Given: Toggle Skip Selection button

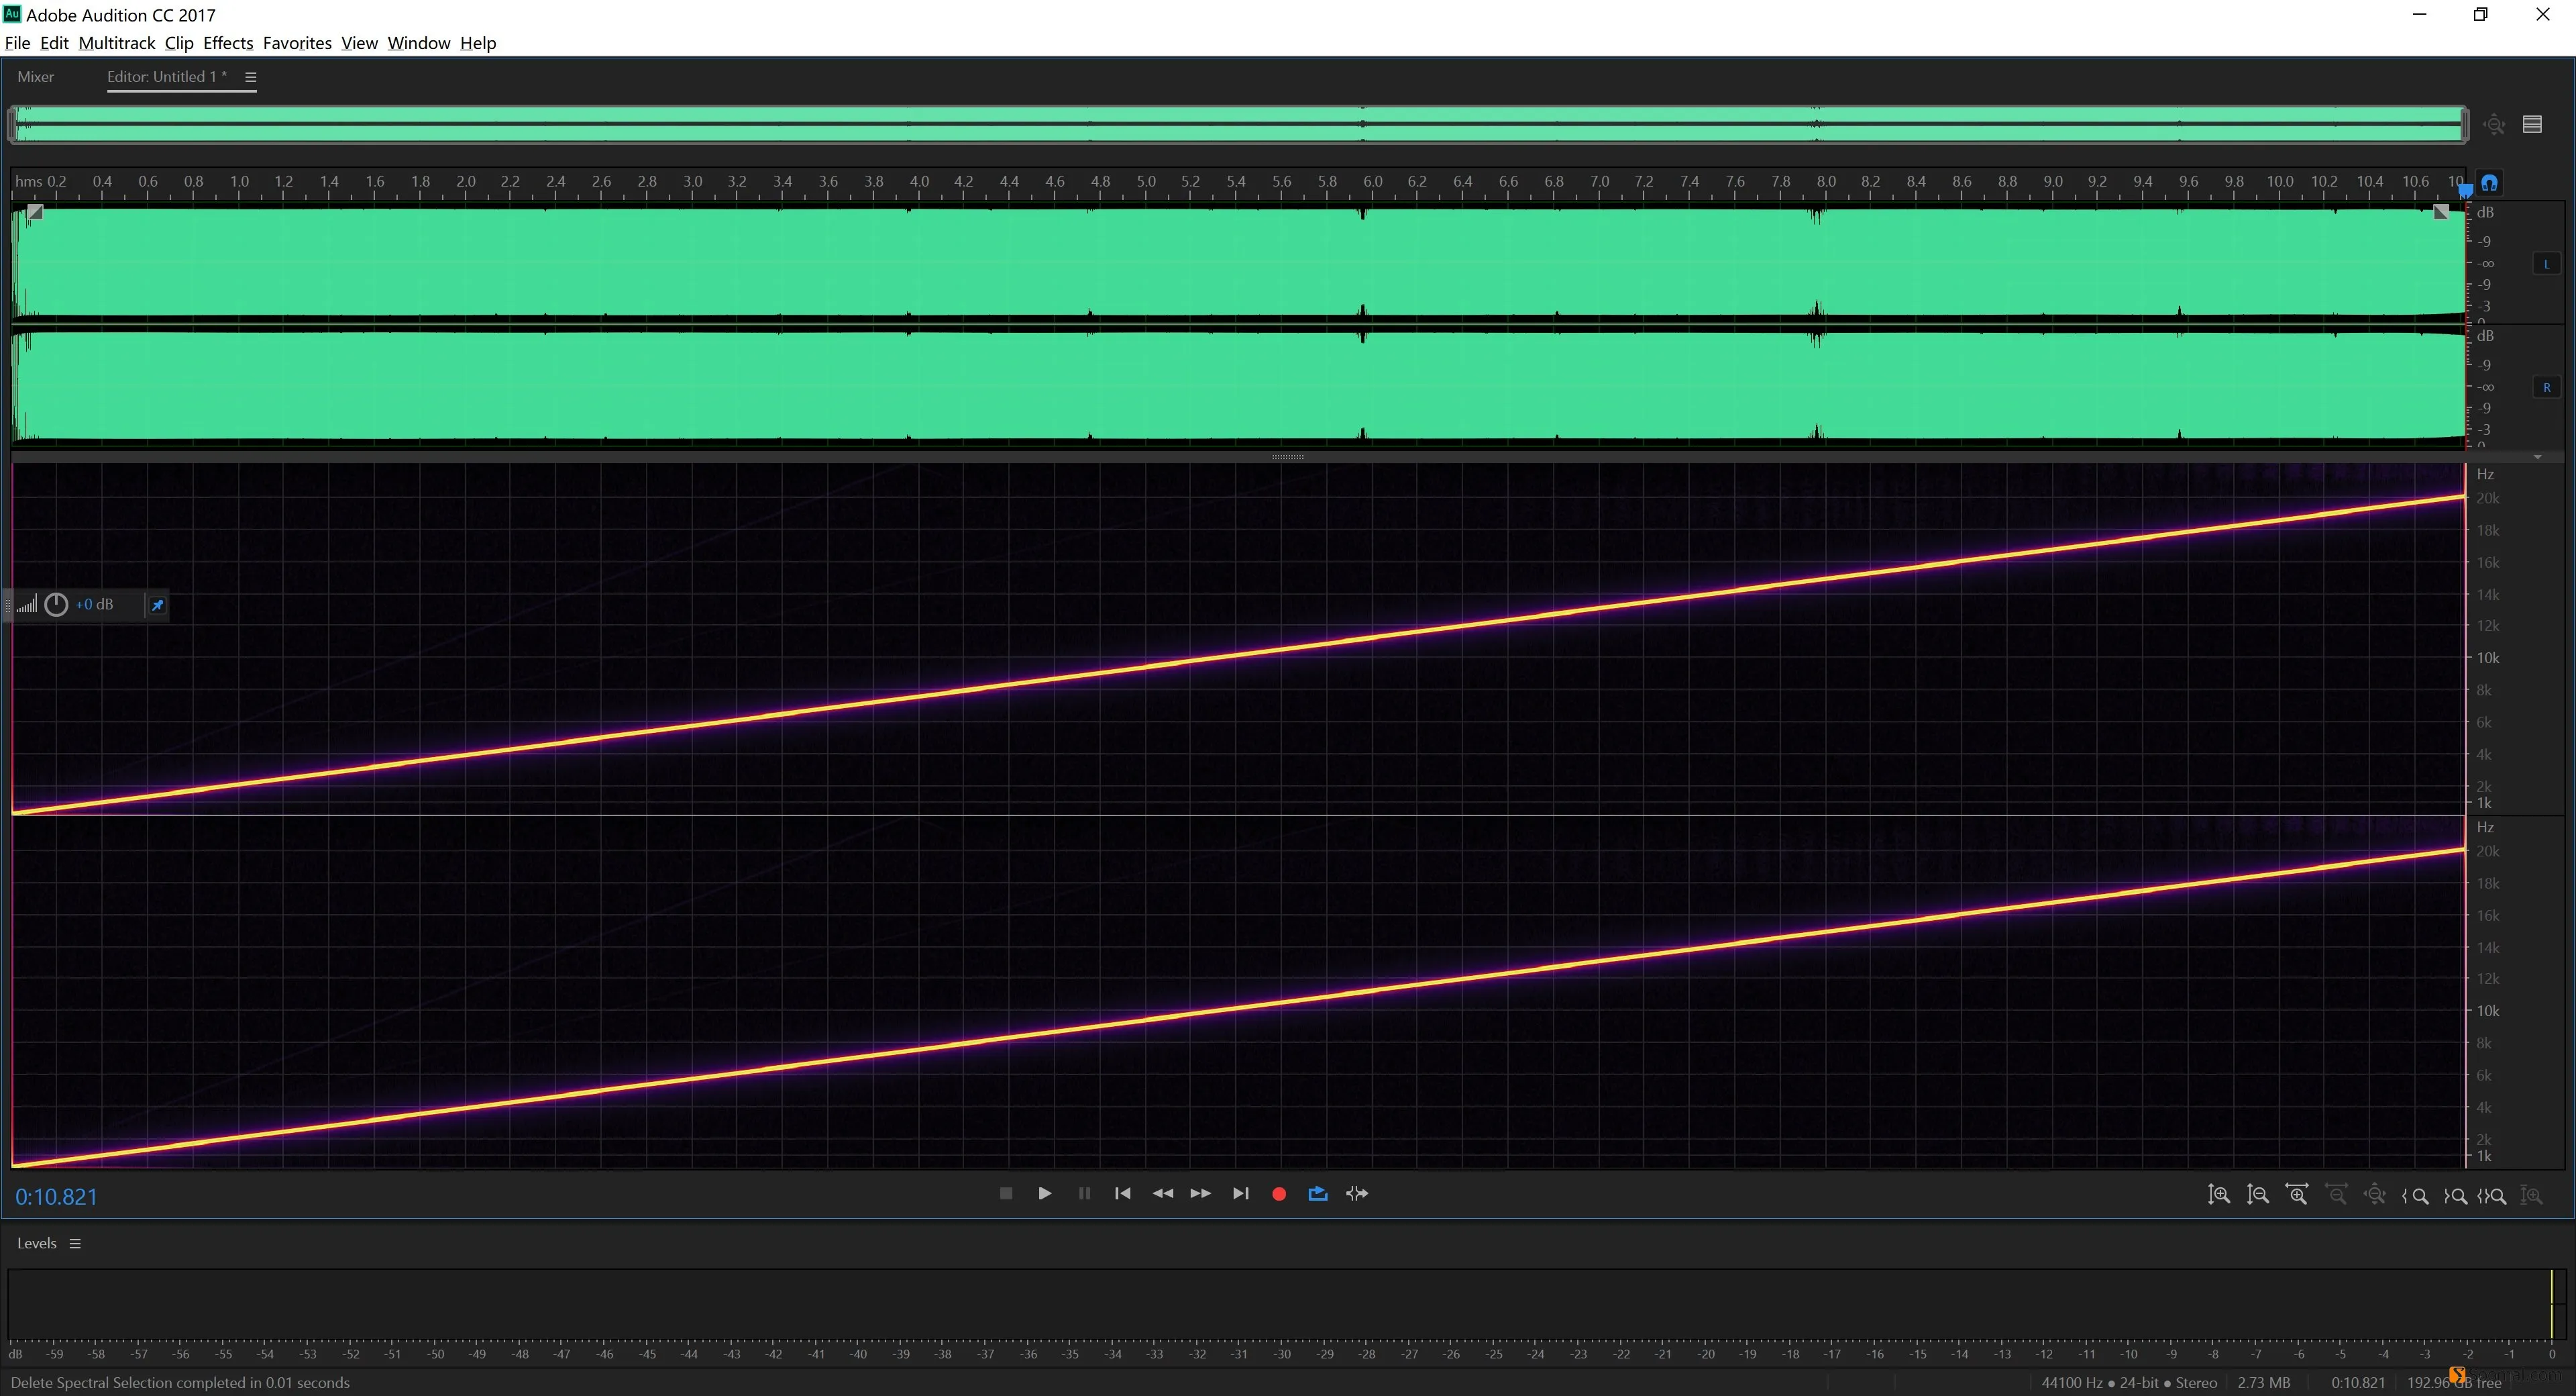Looking at the screenshot, I should 1357,1193.
